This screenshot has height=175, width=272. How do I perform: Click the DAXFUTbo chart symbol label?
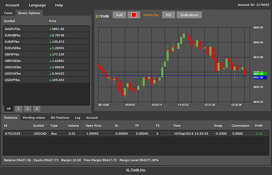151,15
